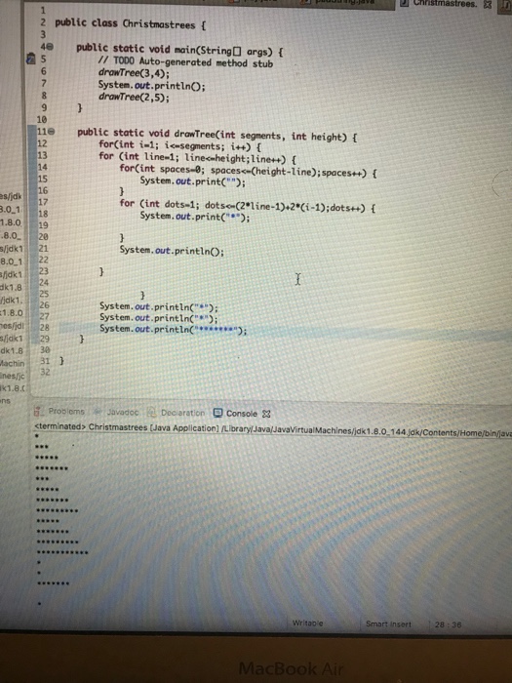Click the TODO Auto-generated method stub comment

[185, 61]
